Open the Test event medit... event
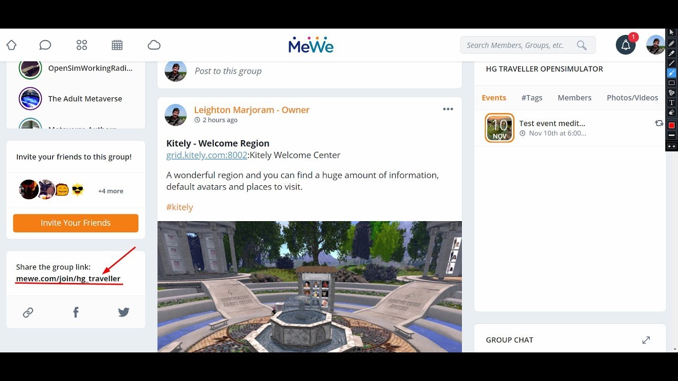Screen dimensions: 678x381 tap(552, 123)
